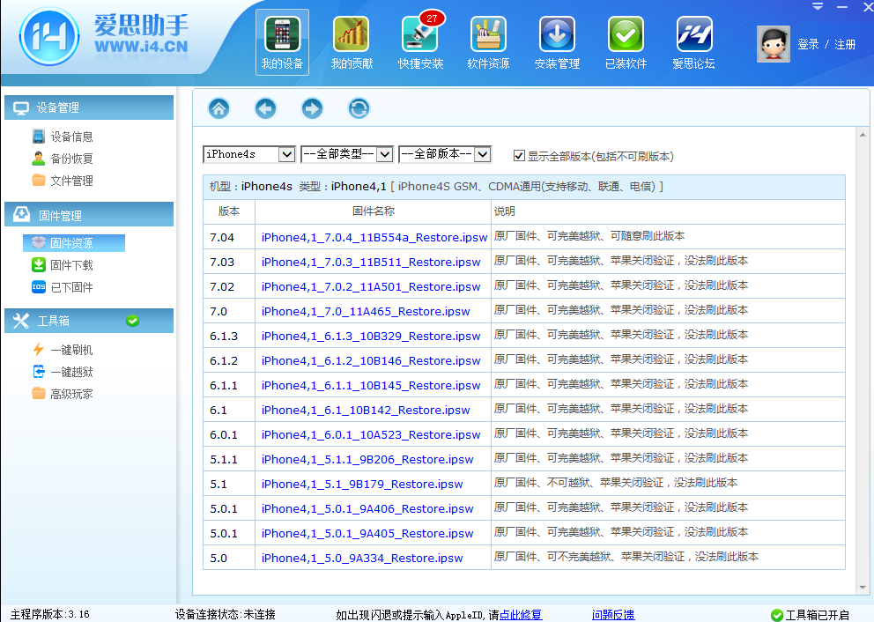Image resolution: width=874 pixels, height=622 pixels.
Task: Click the back arrow navigation button
Action: click(x=265, y=108)
